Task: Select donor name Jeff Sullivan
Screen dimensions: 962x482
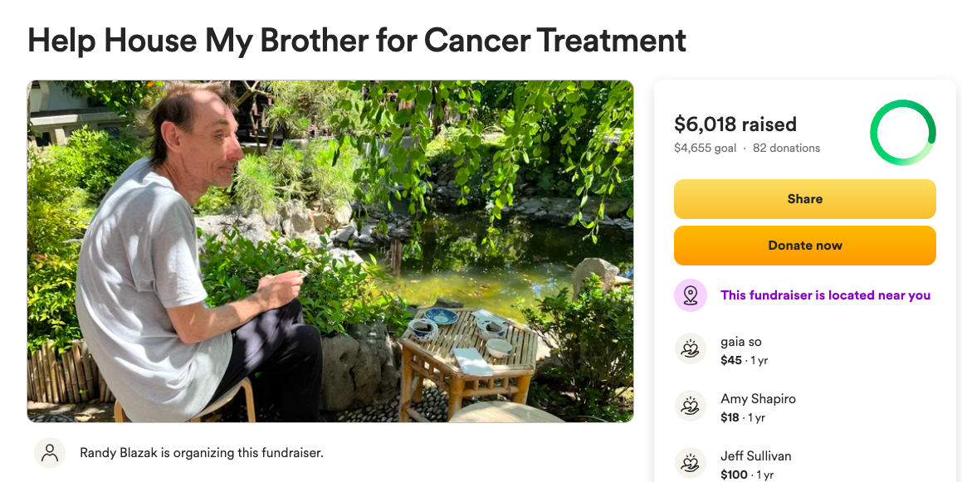Action: click(x=755, y=456)
